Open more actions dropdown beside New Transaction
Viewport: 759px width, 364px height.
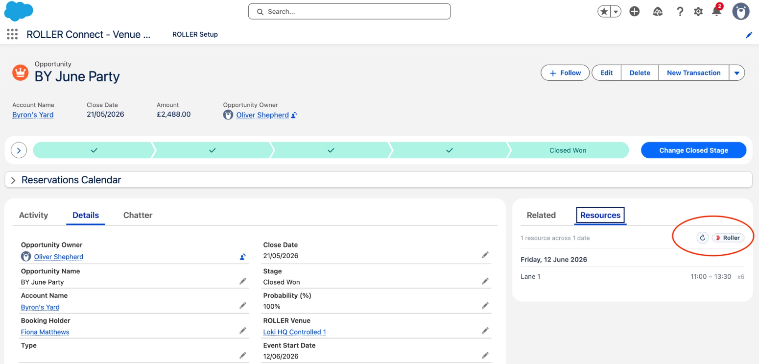(736, 73)
